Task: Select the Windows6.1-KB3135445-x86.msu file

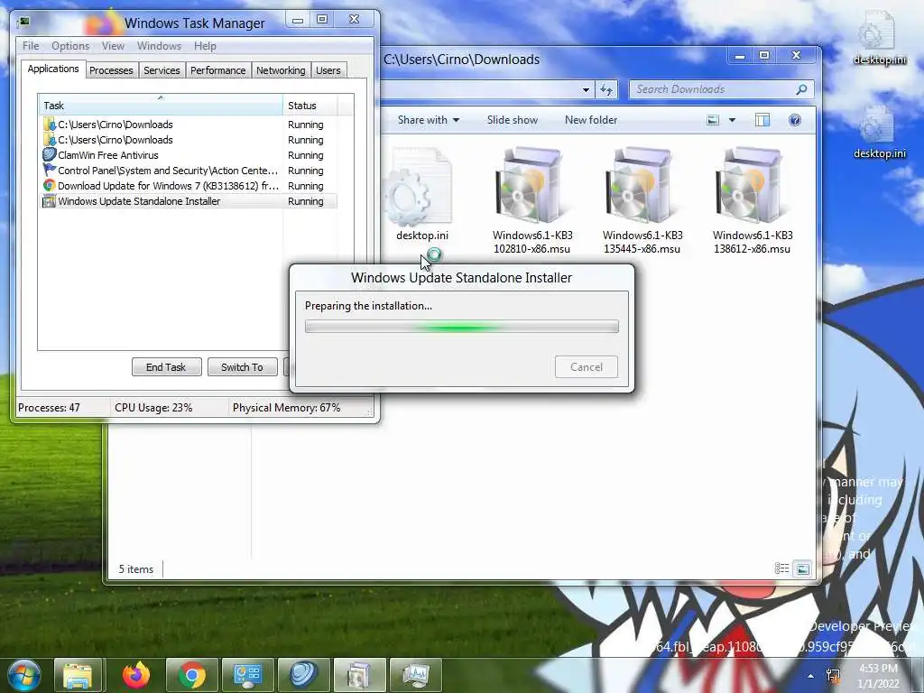Action: pos(642,200)
